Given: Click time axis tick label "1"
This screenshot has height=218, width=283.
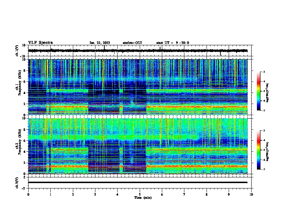Looking at the screenshot, I should pyautogui.click(x=50, y=194).
